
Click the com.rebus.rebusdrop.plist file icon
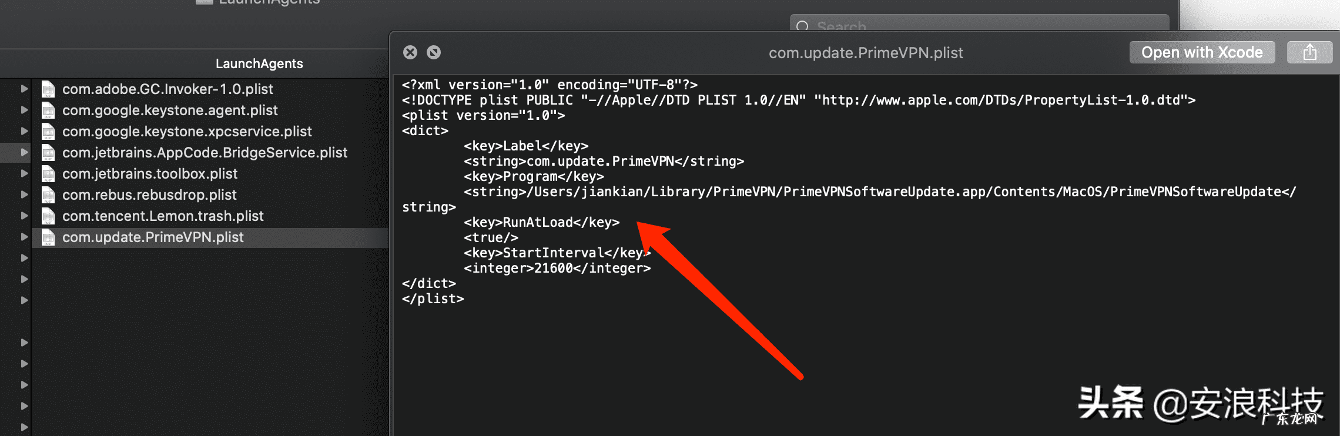pos(48,195)
